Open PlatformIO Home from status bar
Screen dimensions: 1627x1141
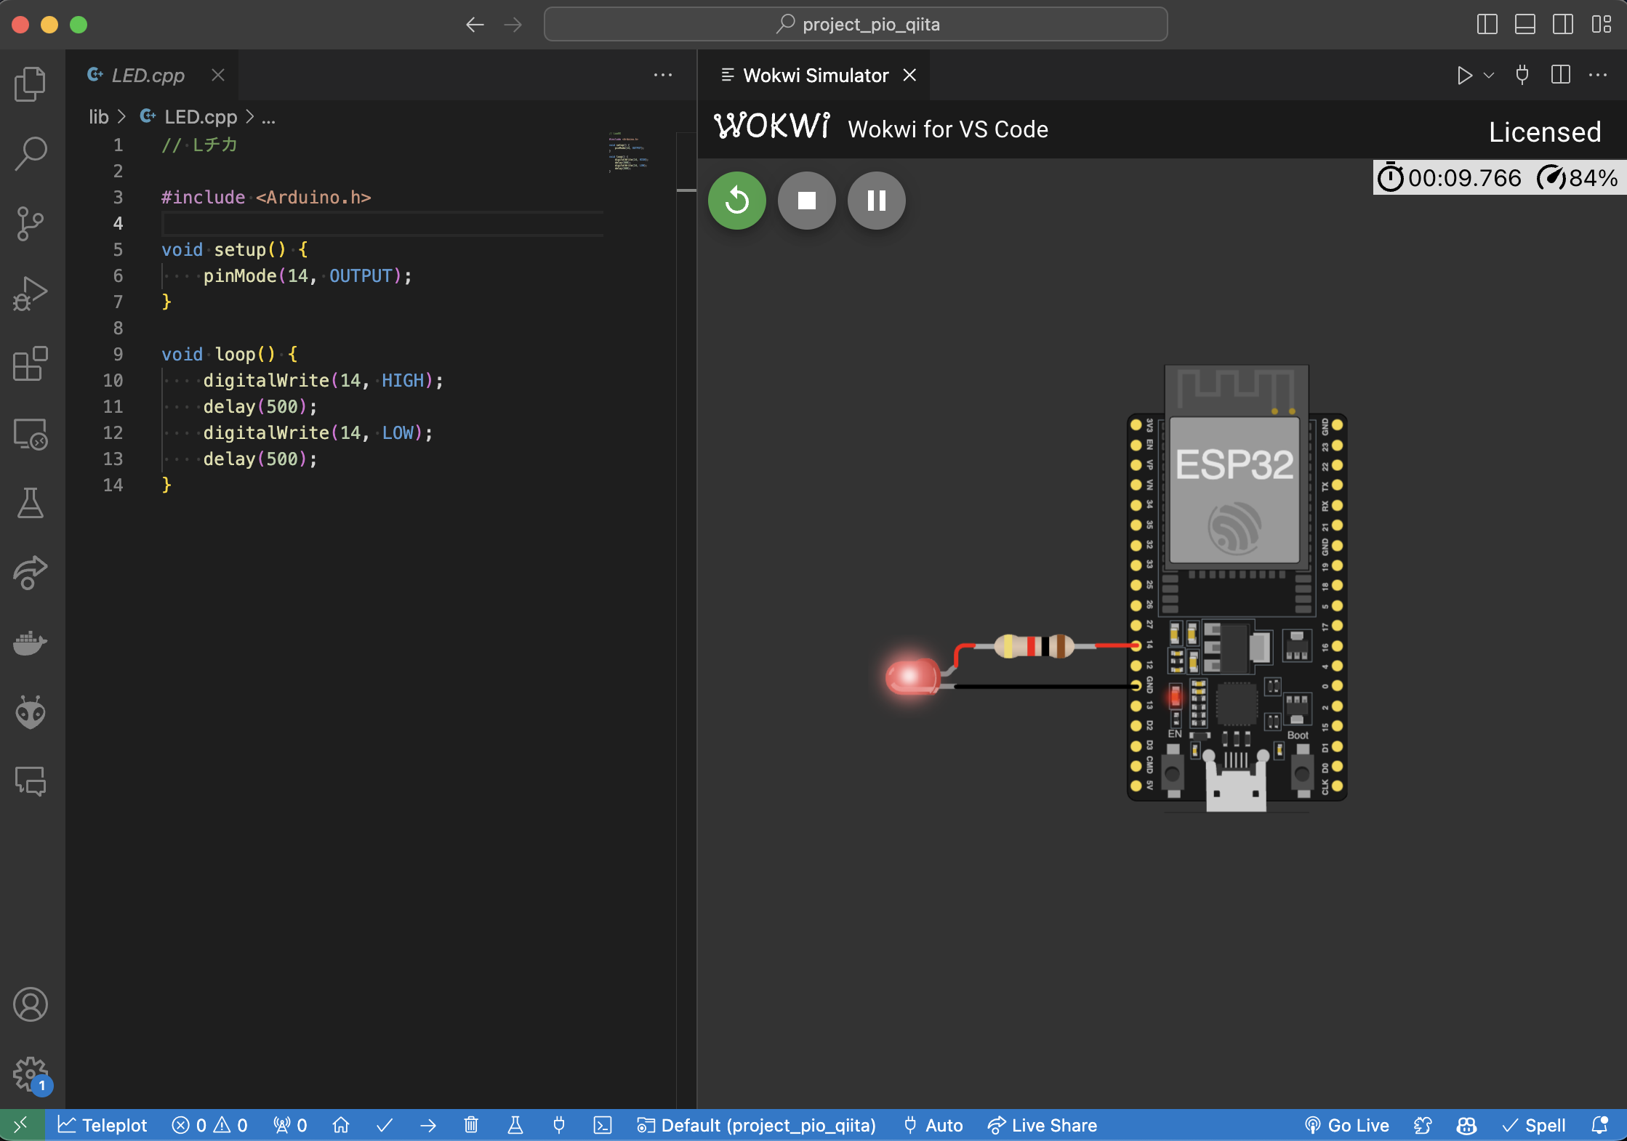point(341,1125)
